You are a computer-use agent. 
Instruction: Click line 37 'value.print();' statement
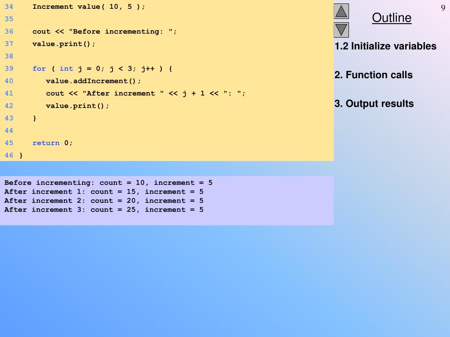[x=64, y=44]
